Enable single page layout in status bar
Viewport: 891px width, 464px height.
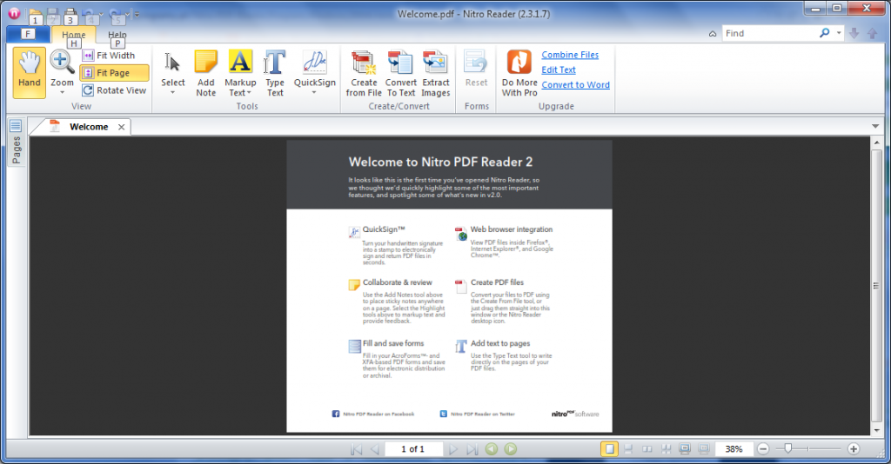(610, 449)
